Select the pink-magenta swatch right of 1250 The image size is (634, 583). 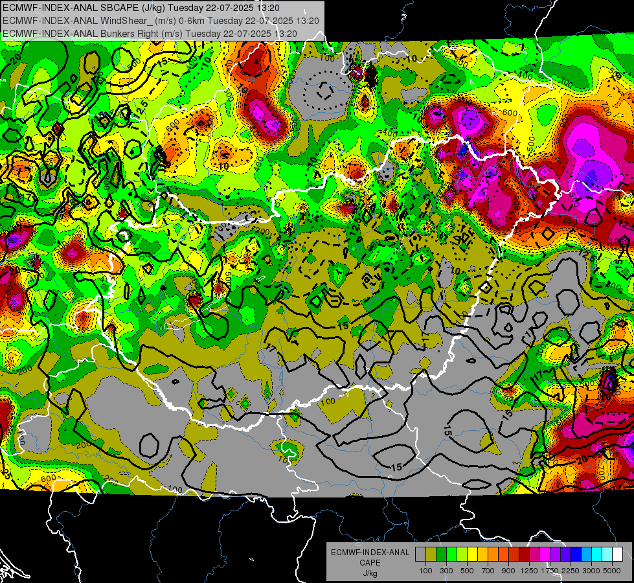click(535, 554)
